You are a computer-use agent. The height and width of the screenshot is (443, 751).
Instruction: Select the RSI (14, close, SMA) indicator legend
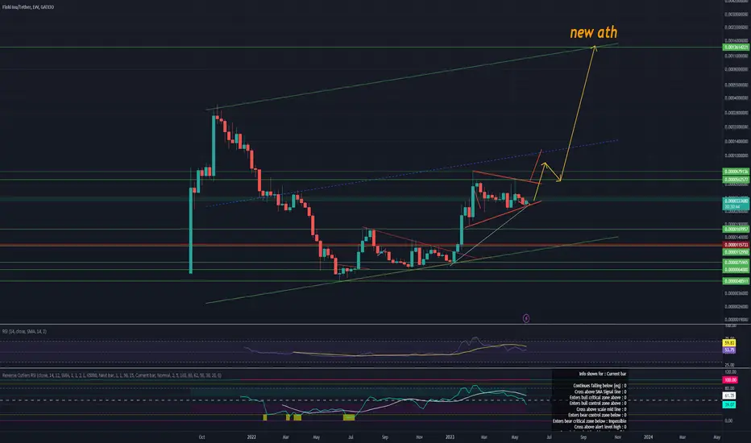24,331
